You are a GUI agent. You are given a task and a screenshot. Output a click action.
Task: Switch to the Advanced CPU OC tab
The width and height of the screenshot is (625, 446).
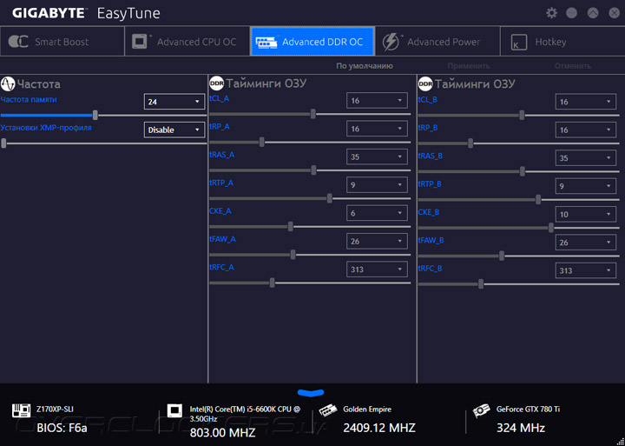pos(187,42)
